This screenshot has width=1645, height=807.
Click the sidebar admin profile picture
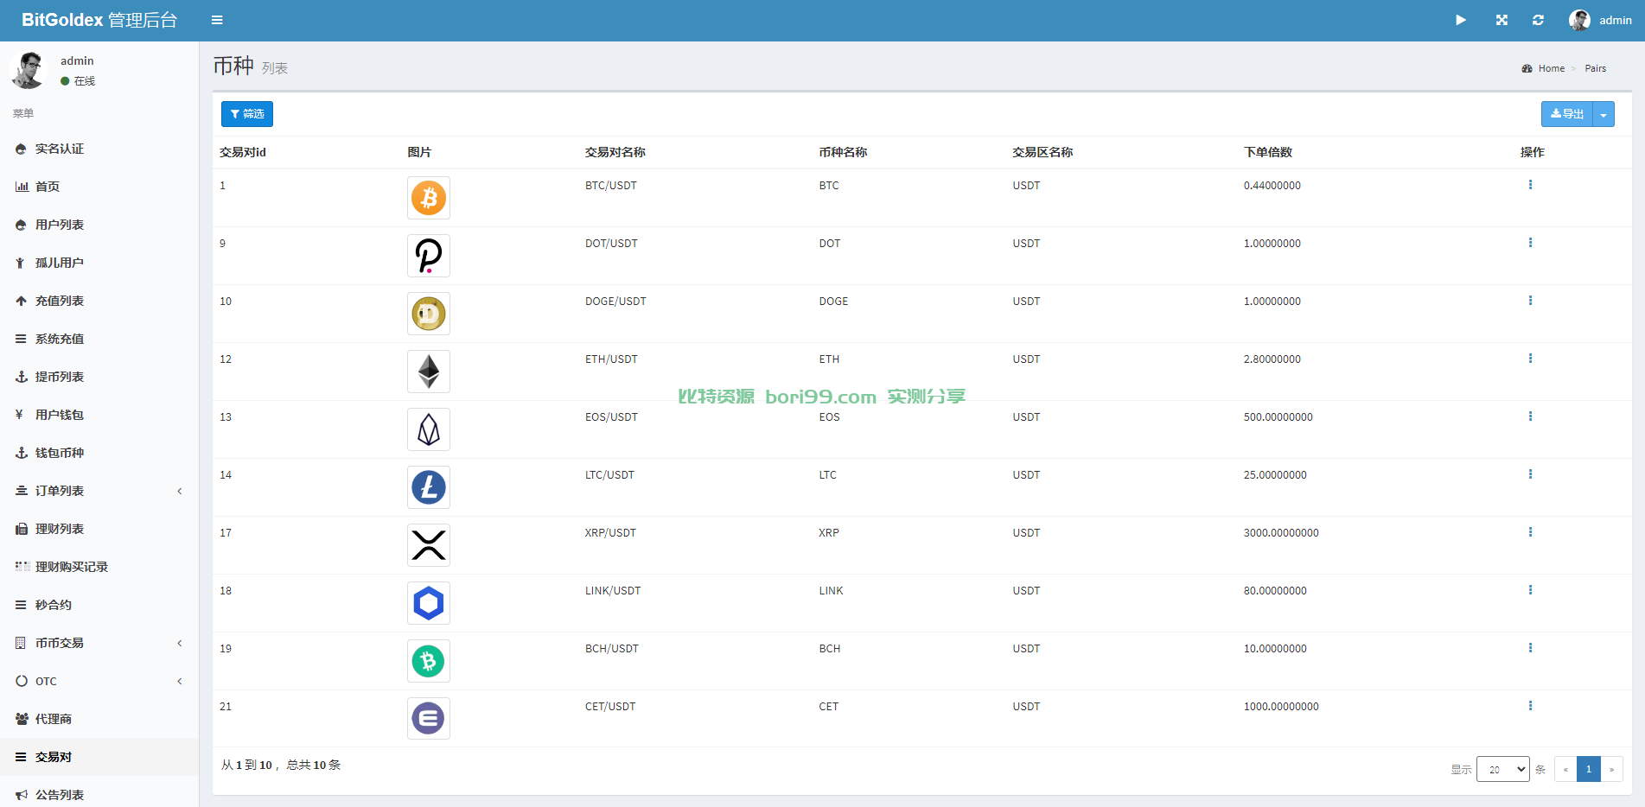[29, 70]
